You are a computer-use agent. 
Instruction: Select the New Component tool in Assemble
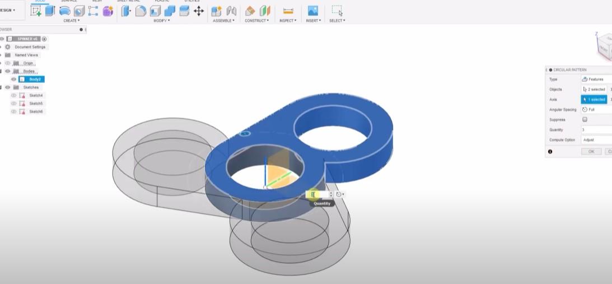pos(217,11)
